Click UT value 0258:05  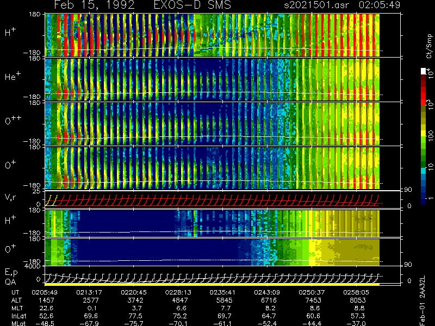click(356, 292)
